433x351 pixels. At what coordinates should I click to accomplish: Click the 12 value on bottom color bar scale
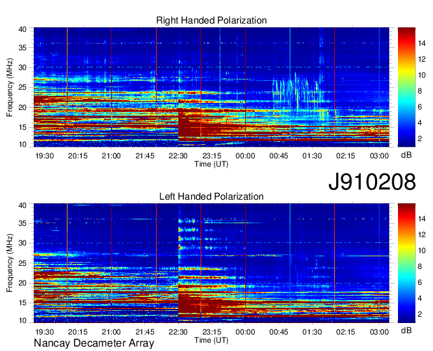(422, 235)
